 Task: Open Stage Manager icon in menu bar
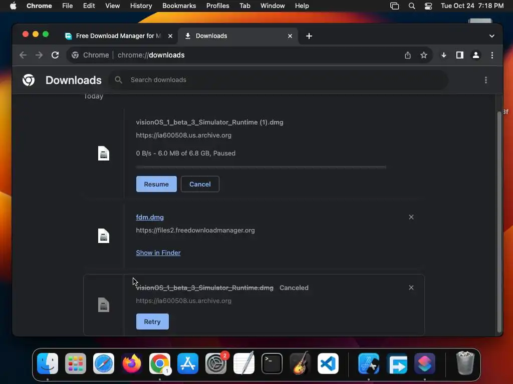coord(395,6)
